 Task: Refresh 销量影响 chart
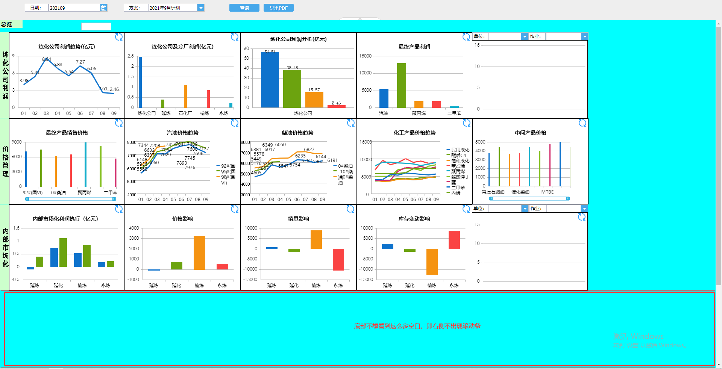(350, 209)
